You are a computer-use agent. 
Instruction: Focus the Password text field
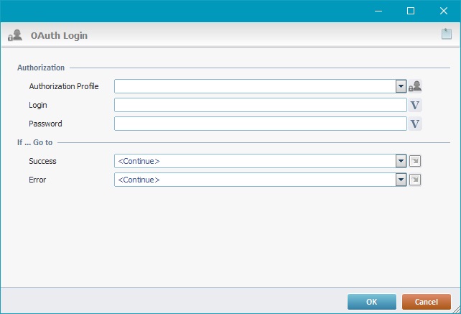[x=260, y=124]
